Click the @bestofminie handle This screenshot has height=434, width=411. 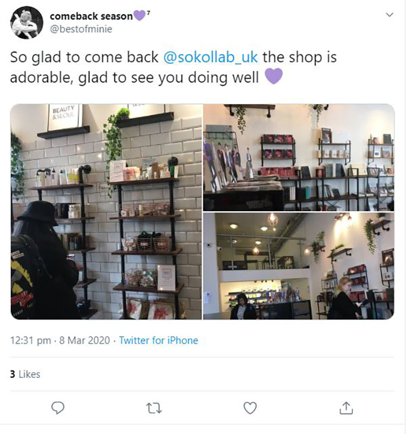click(81, 29)
